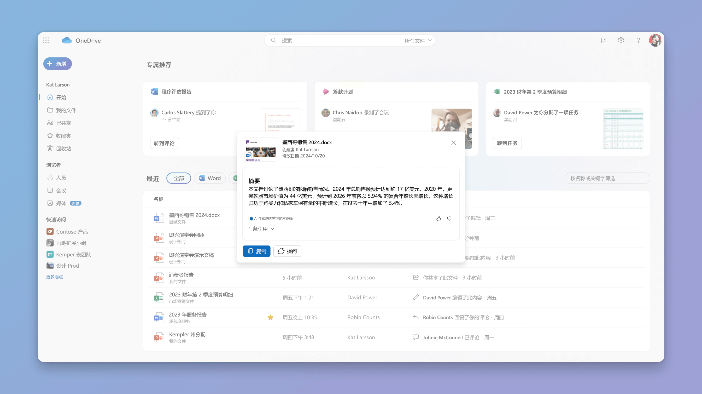
Task: Click thumbs down on AI summary
Action: pos(449,219)
